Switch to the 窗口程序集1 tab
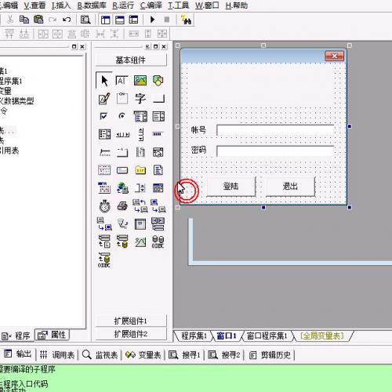392x392 pixels. [267, 336]
